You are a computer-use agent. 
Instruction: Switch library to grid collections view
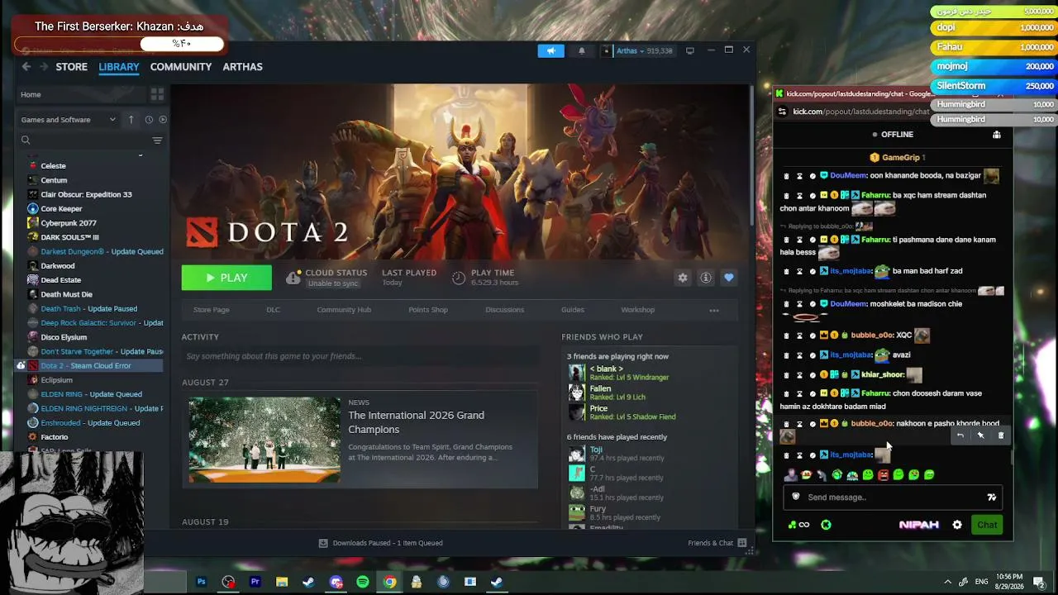click(x=157, y=94)
